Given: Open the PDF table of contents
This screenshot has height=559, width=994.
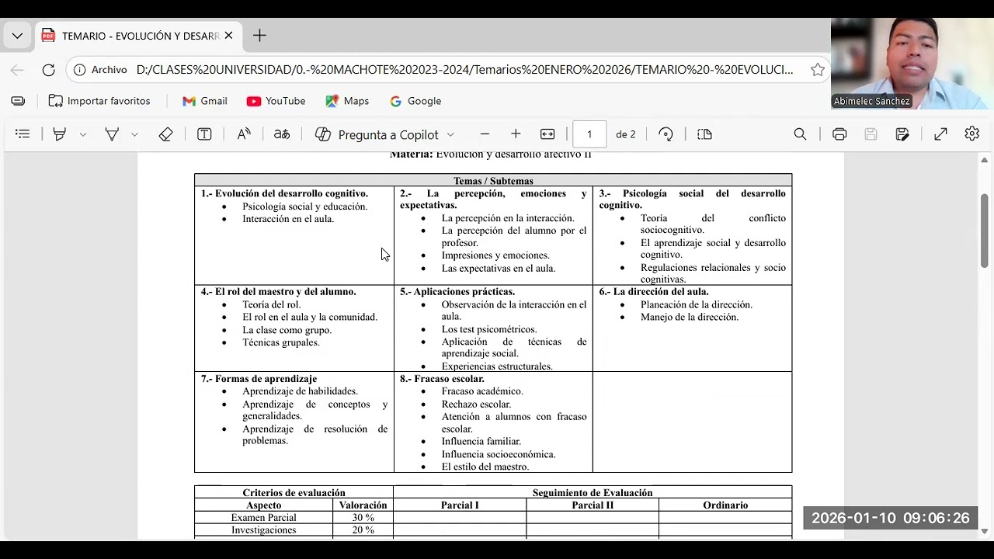Looking at the screenshot, I should point(23,134).
